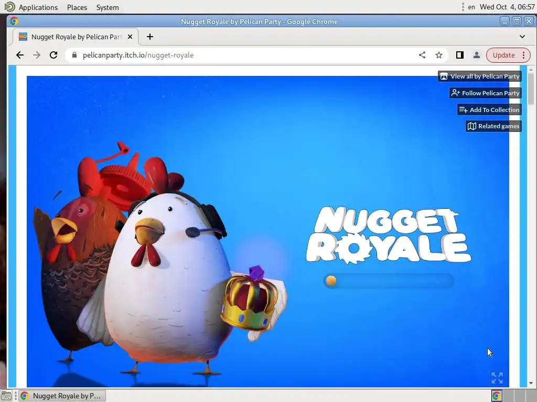The width and height of the screenshot is (537, 402).
Task: Close the Nugget Royale tab
Action: 130,37
